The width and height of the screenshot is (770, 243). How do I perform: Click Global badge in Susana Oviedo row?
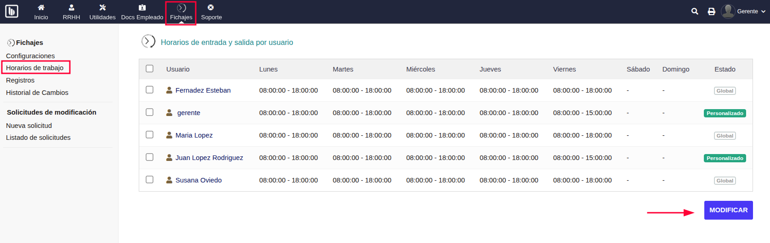(x=725, y=181)
